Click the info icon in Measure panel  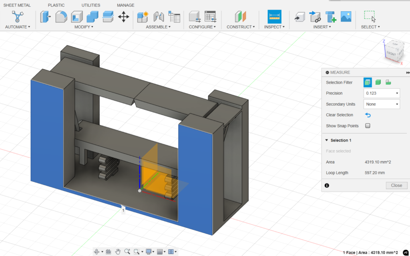[327, 186]
